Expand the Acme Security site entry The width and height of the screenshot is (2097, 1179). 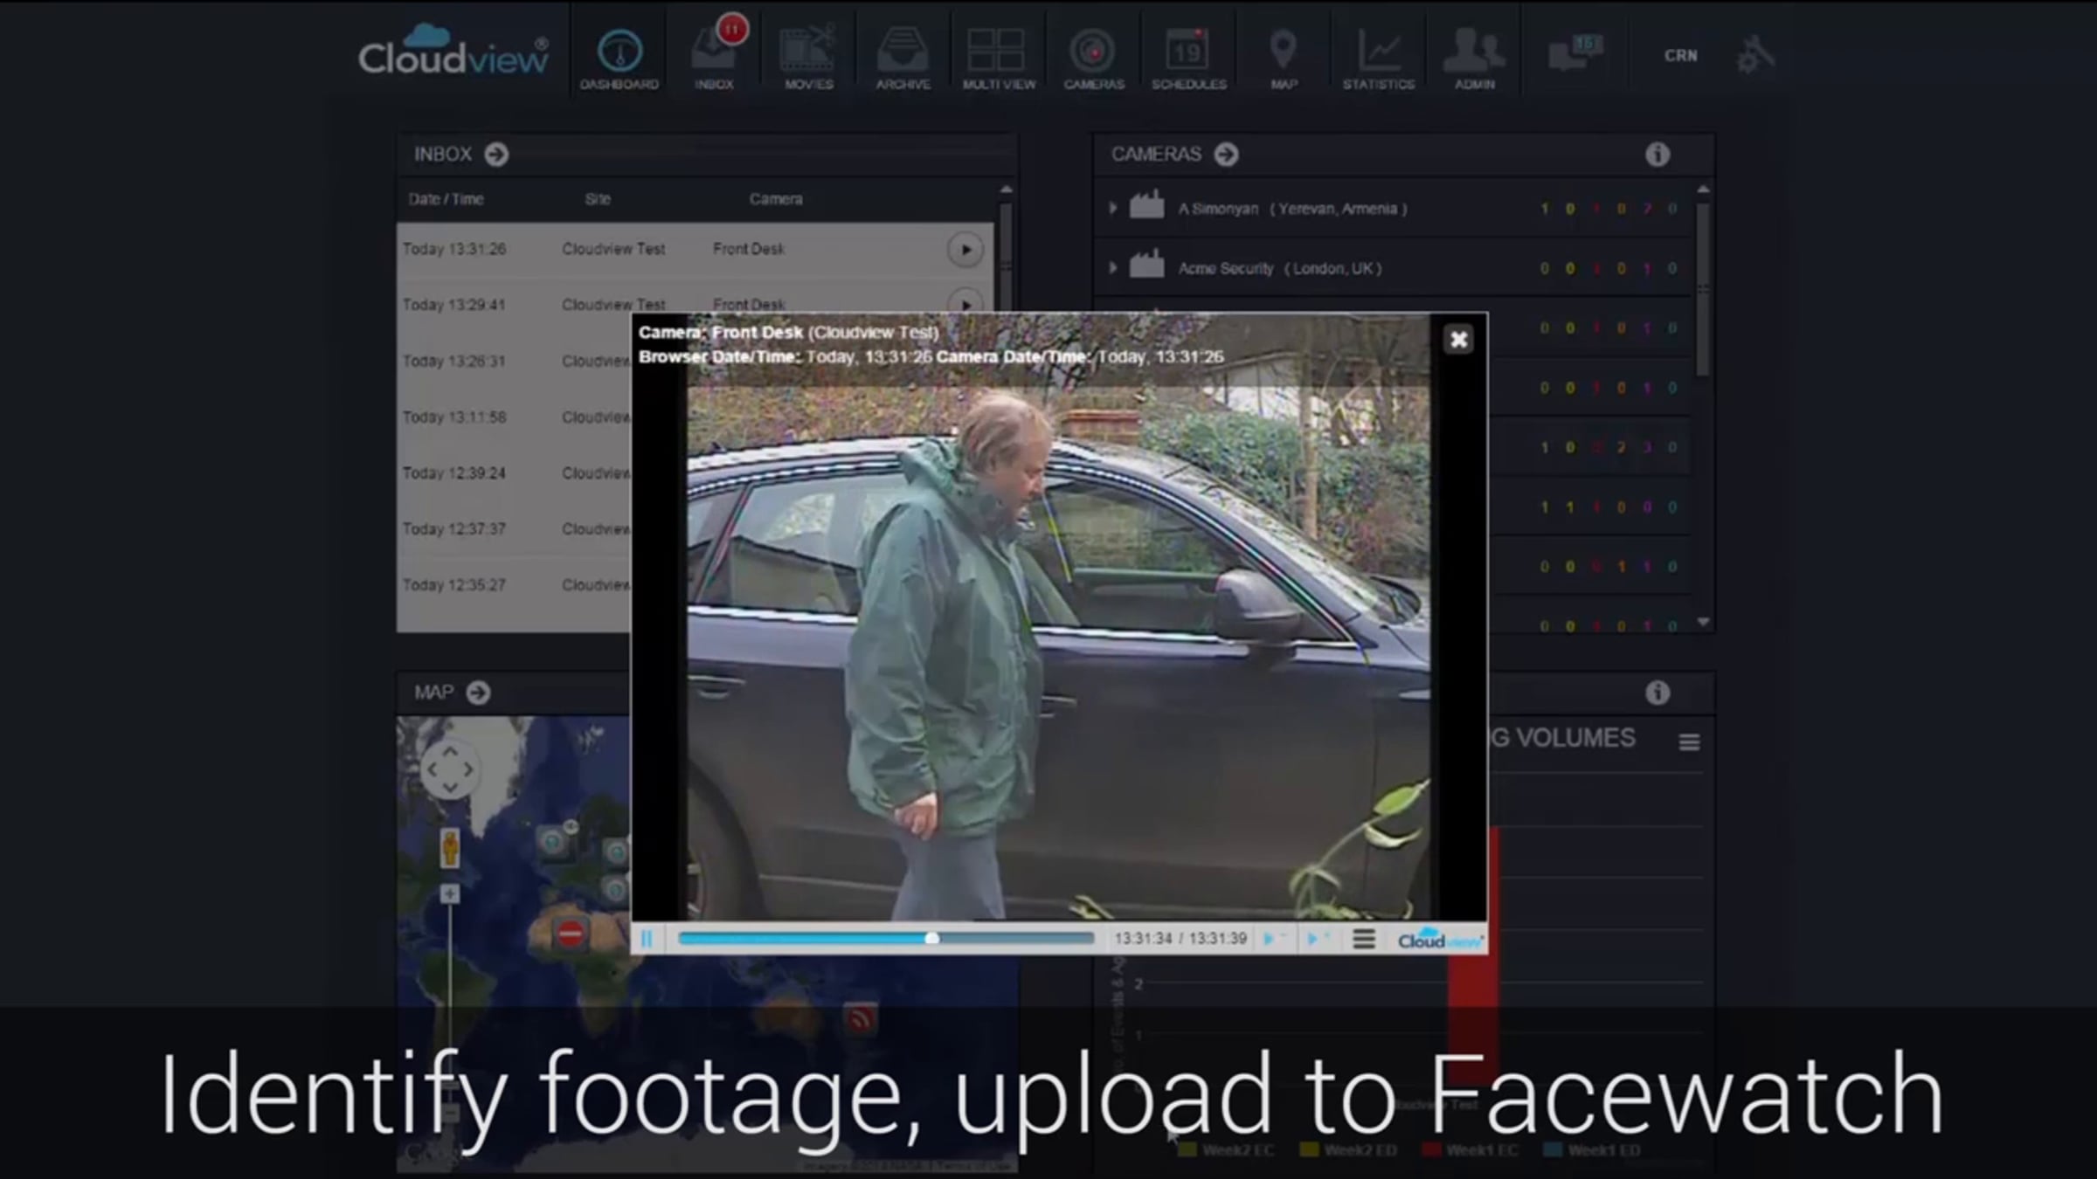click(x=1112, y=268)
